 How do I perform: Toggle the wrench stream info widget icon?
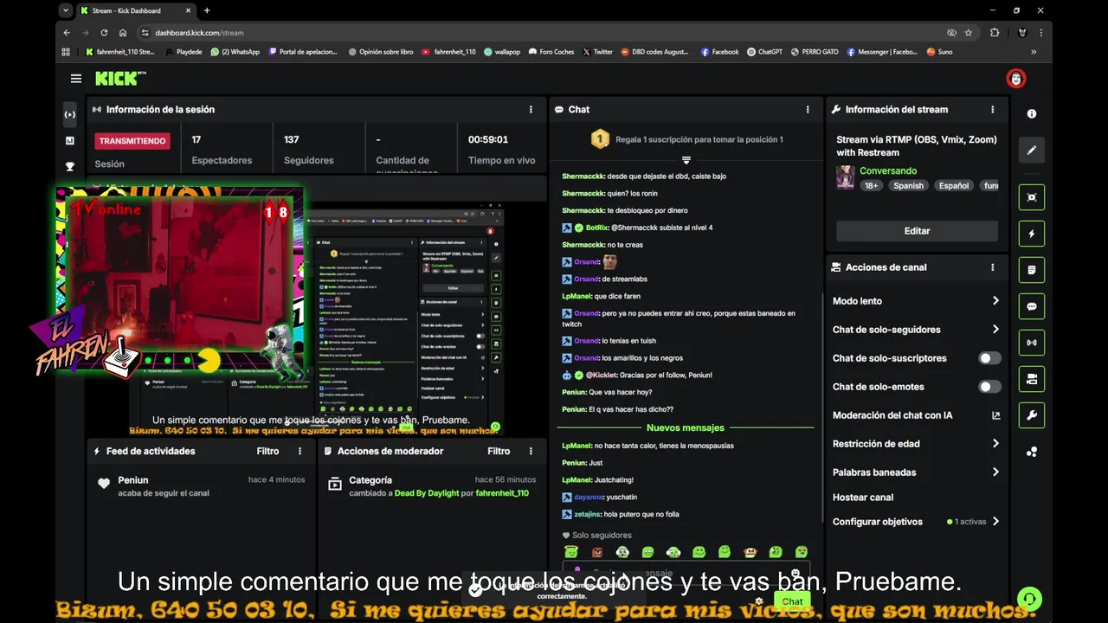coord(1031,415)
